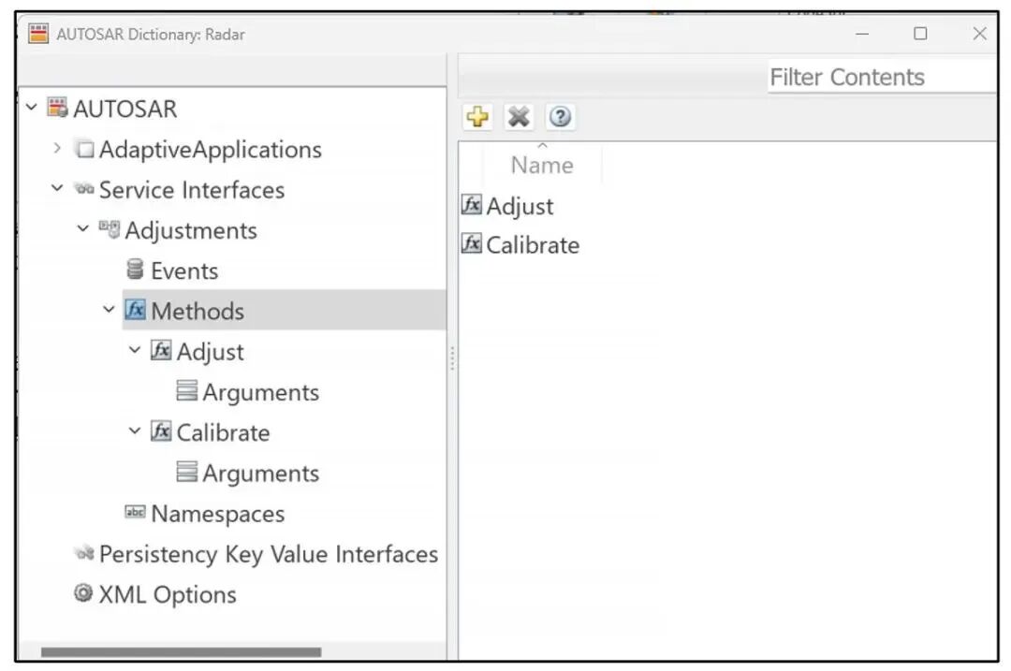1011x671 pixels.
Task: Click into the Filter Contents field
Action: [x=882, y=78]
